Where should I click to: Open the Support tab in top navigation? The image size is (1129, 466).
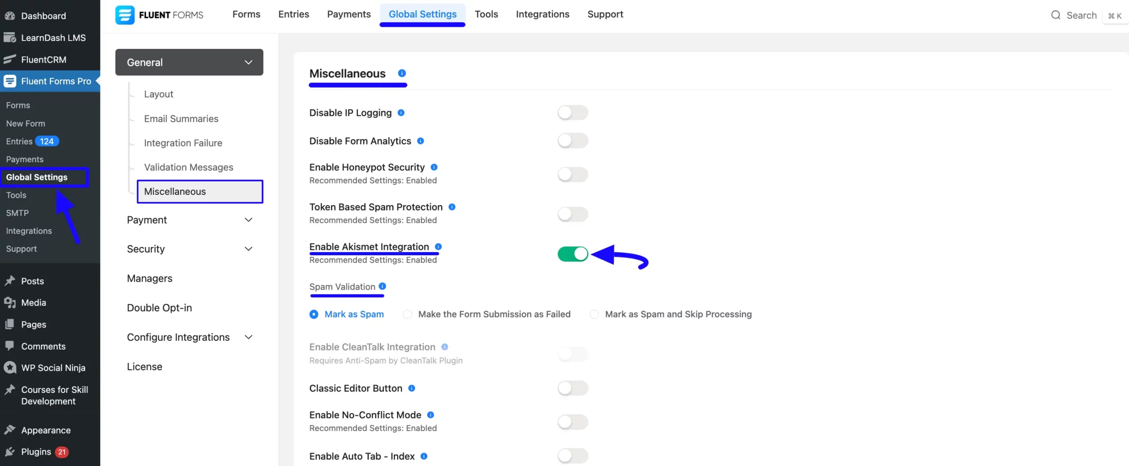tap(605, 14)
